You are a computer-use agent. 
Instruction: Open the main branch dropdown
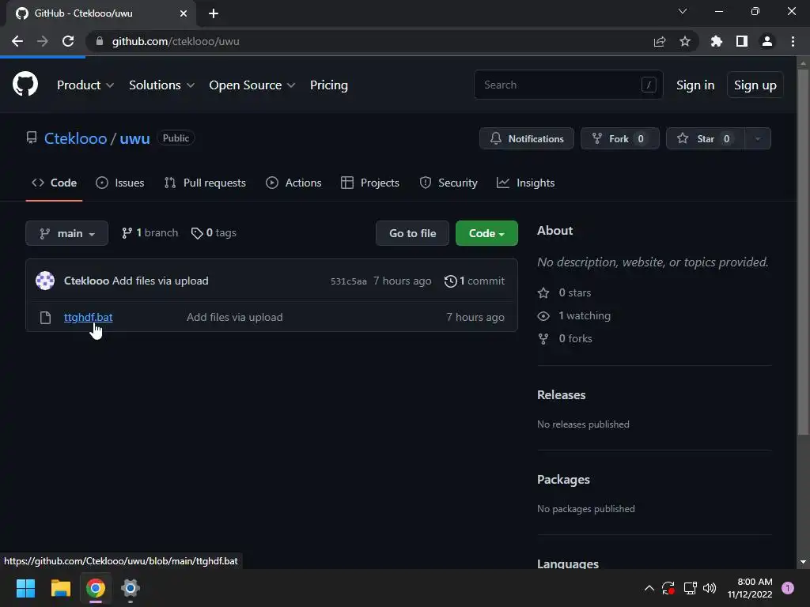click(66, 233)
